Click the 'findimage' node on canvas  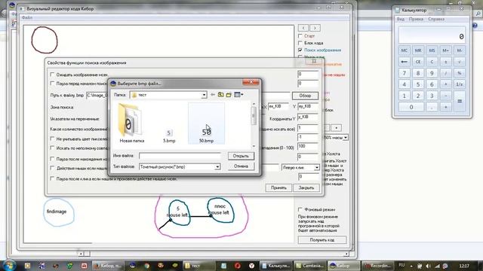(59, 212)
